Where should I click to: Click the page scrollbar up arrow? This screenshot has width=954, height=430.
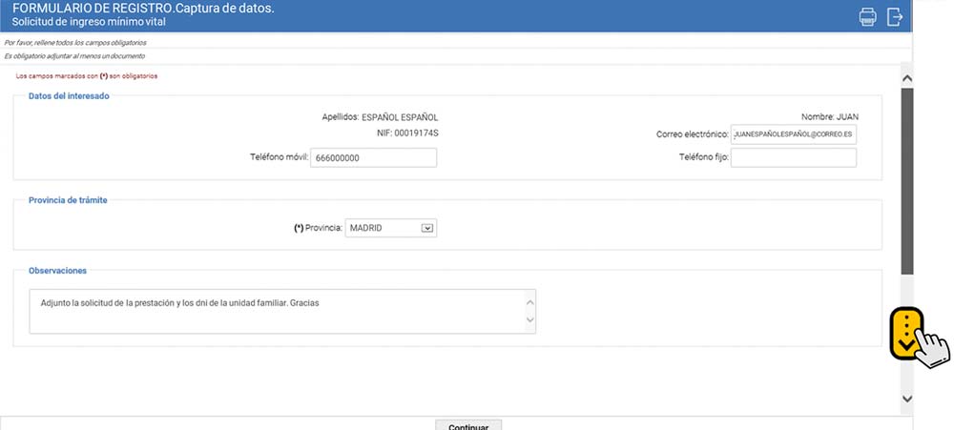(x=907, y=78)
